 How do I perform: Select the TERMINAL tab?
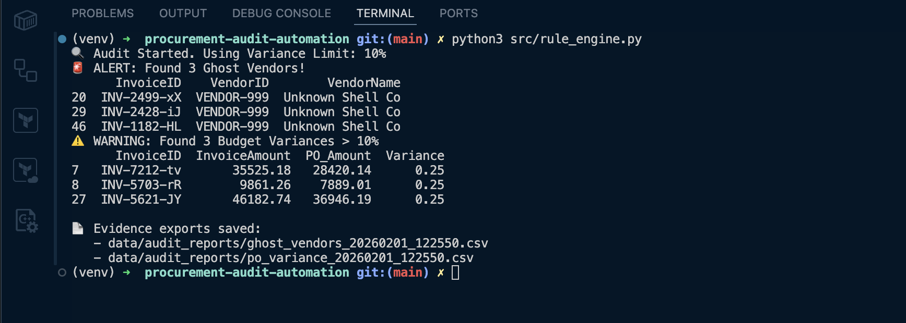(x=385, y=14)
